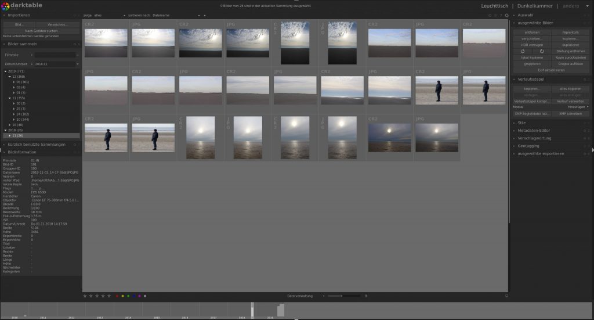Viewport: 594px width, 320px height.
Task: Set fourth star rating in bottom bar
Action: (x=103, y=296)
